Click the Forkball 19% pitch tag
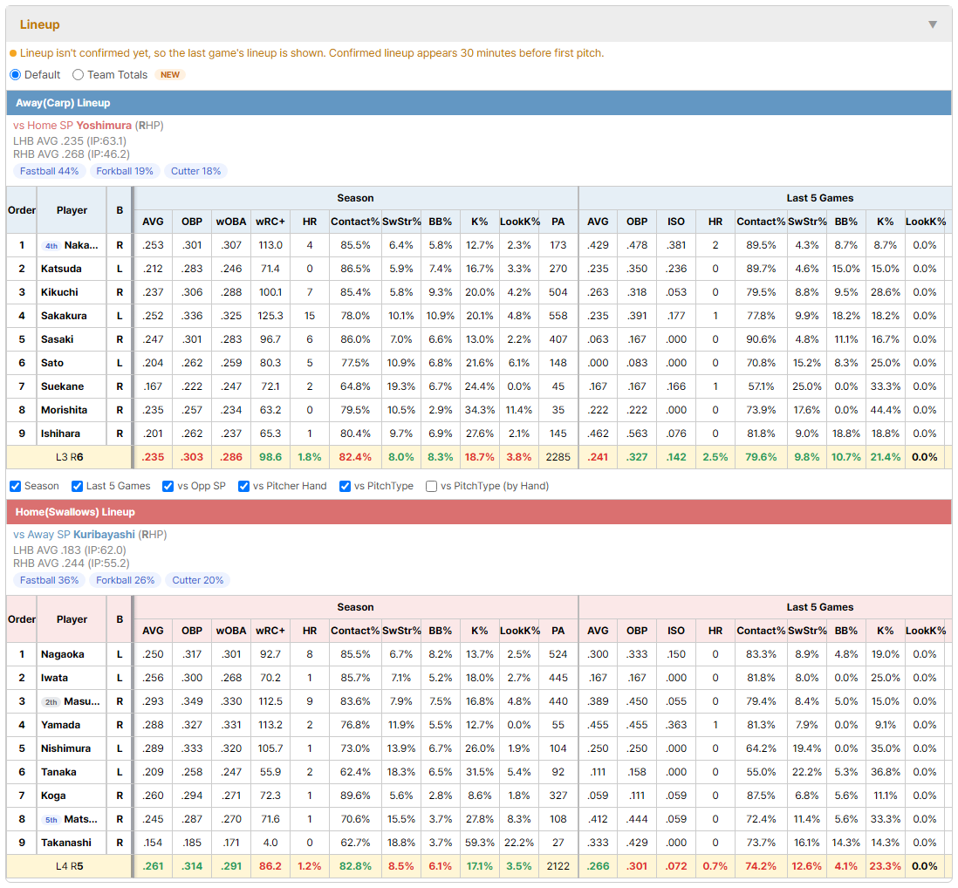 (125, 171)
